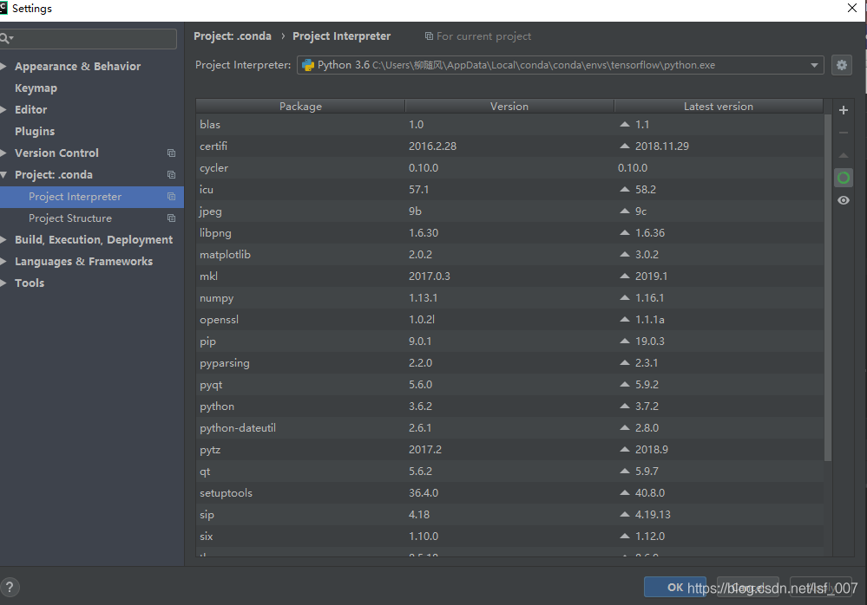Expand the Tools section

tap(3, 283)
